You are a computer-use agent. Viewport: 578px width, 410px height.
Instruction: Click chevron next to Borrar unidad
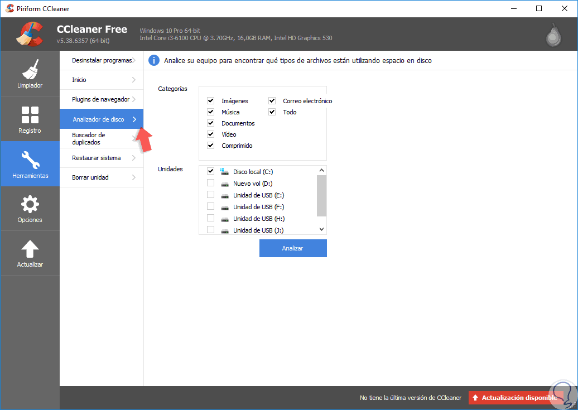coord(134,177)
